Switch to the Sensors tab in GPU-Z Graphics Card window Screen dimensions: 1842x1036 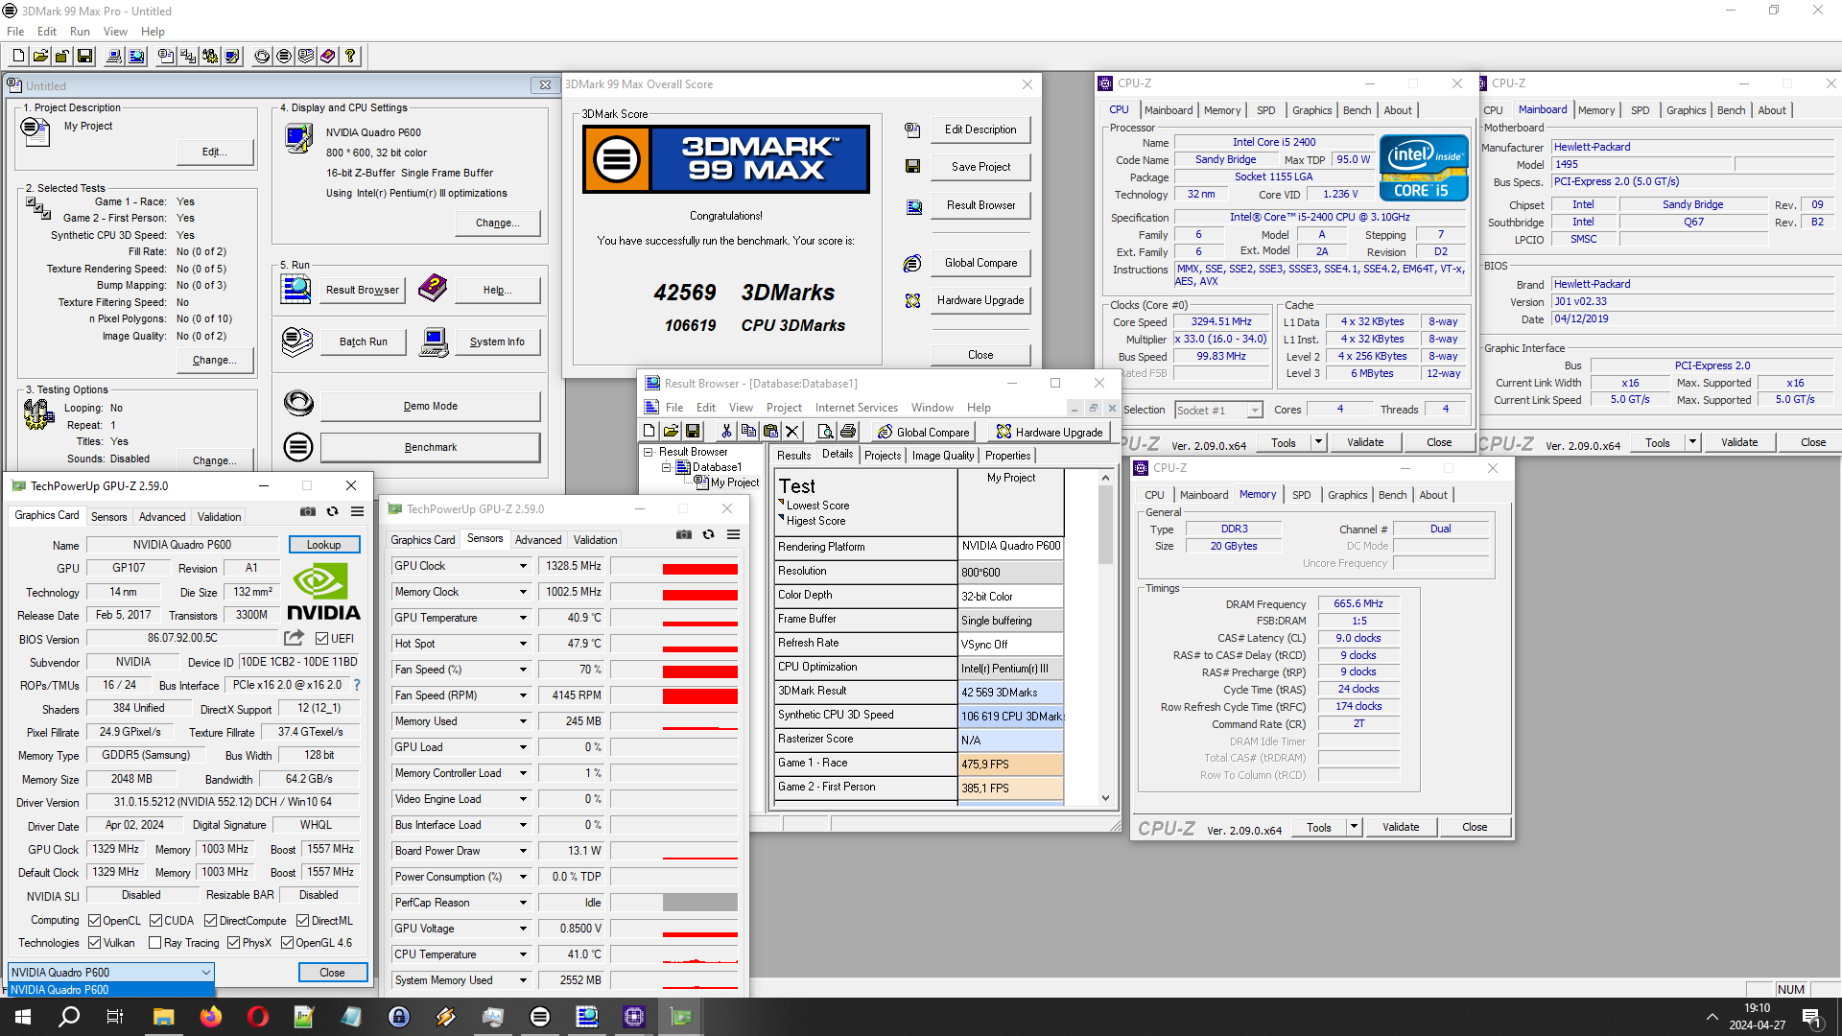pyautogui.click(x=108, y=517)
